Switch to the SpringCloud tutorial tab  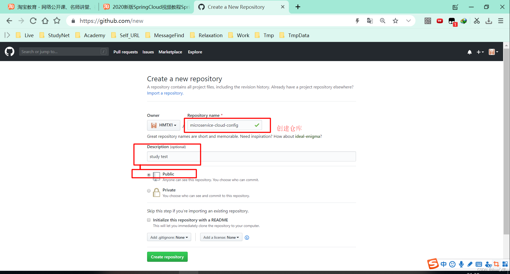[146, 7]
